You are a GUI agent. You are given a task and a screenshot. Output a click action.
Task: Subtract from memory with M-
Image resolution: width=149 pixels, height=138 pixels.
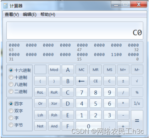pos(137,70)
